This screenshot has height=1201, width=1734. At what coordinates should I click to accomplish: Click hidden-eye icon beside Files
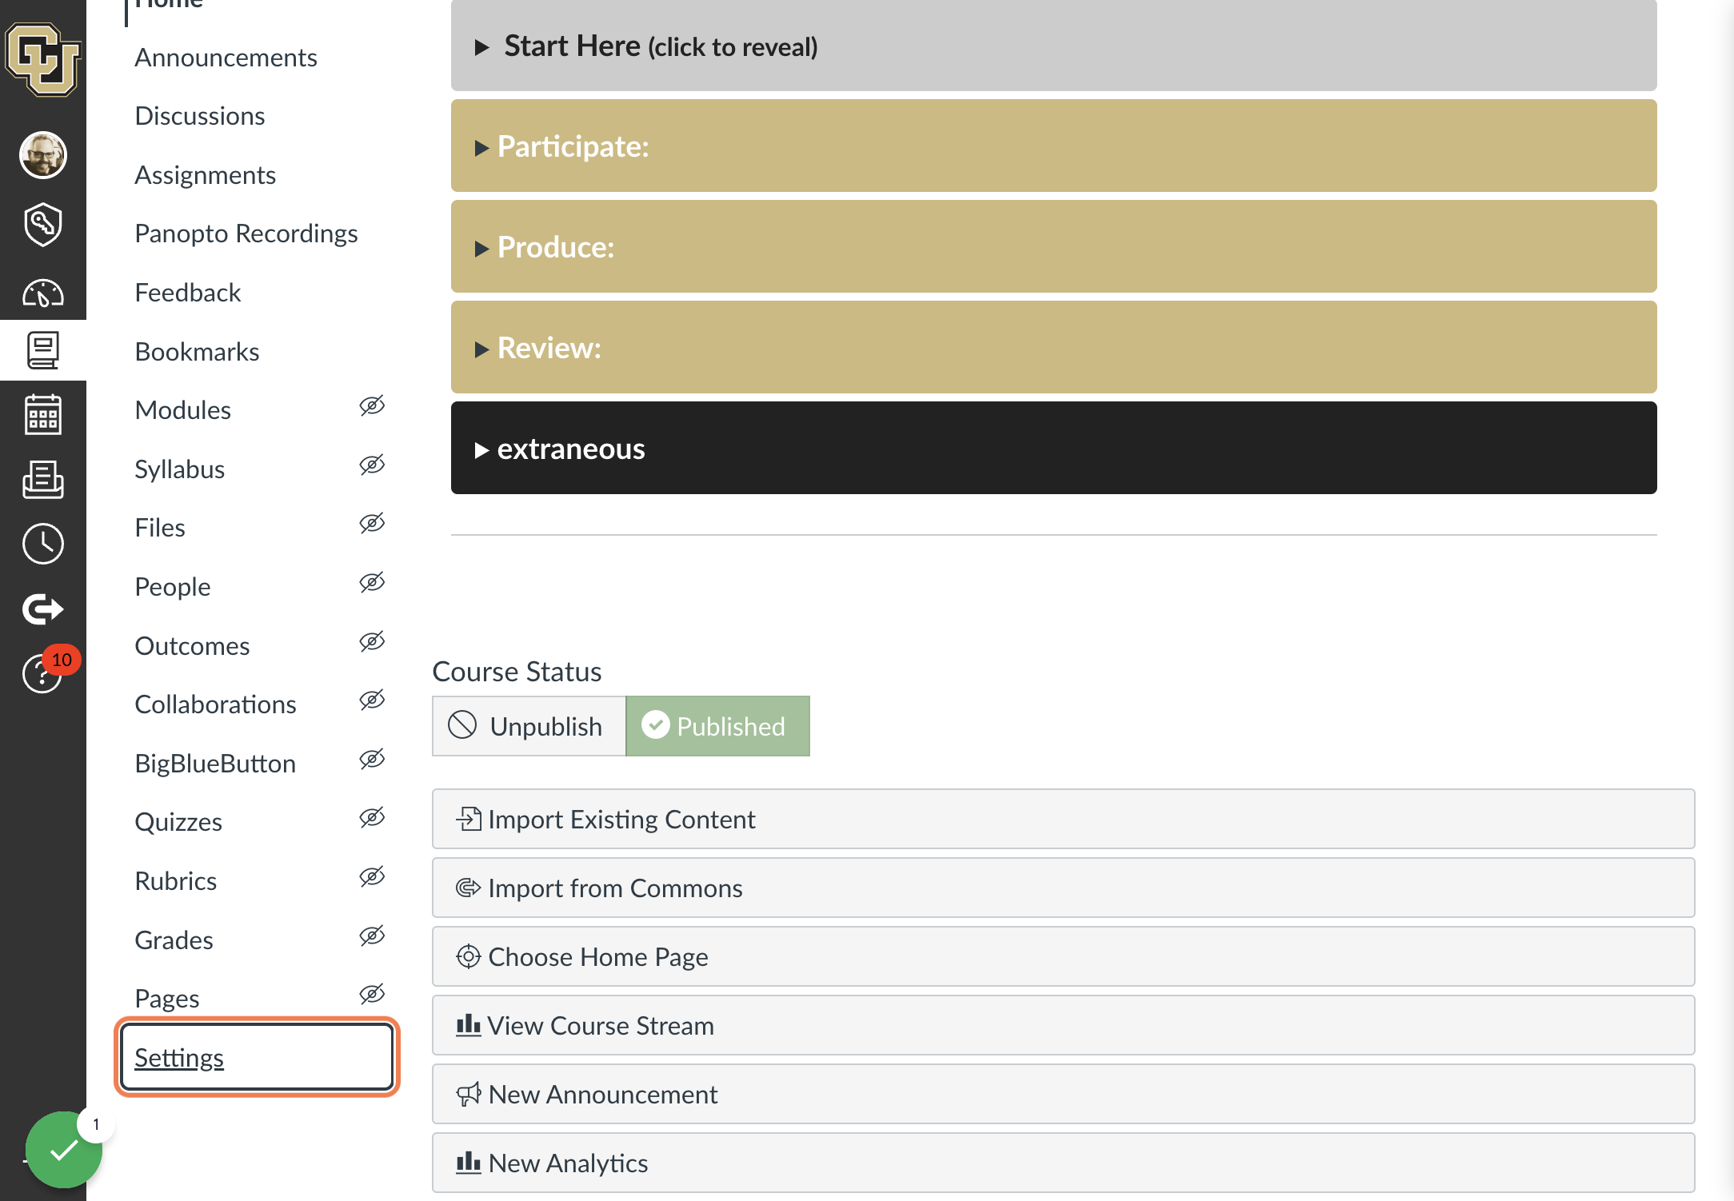pyautogui.click(x=372, y=524)
